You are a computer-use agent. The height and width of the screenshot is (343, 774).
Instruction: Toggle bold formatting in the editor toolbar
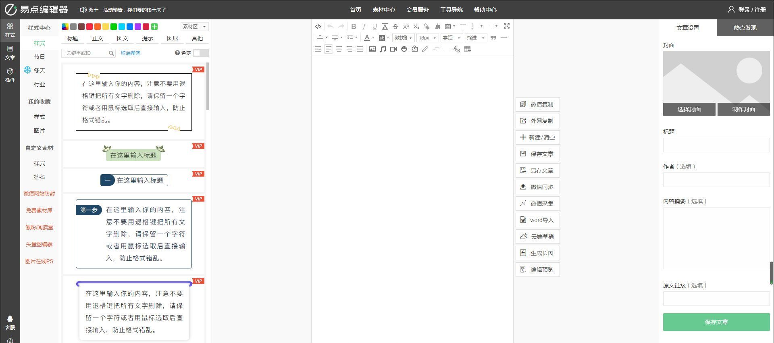pyautogui.click(x=354, y=27)
